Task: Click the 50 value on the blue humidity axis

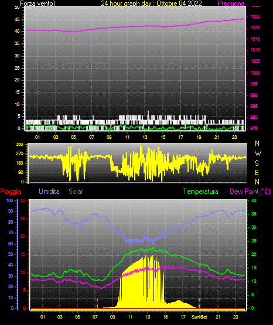Action: pos(11,254)
